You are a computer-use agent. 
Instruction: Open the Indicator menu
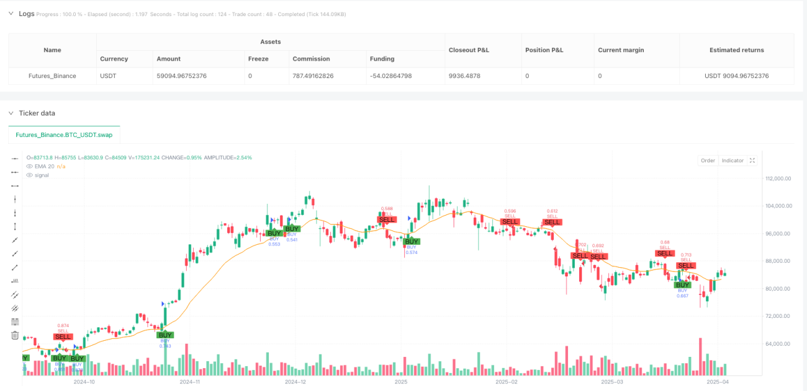733,160
